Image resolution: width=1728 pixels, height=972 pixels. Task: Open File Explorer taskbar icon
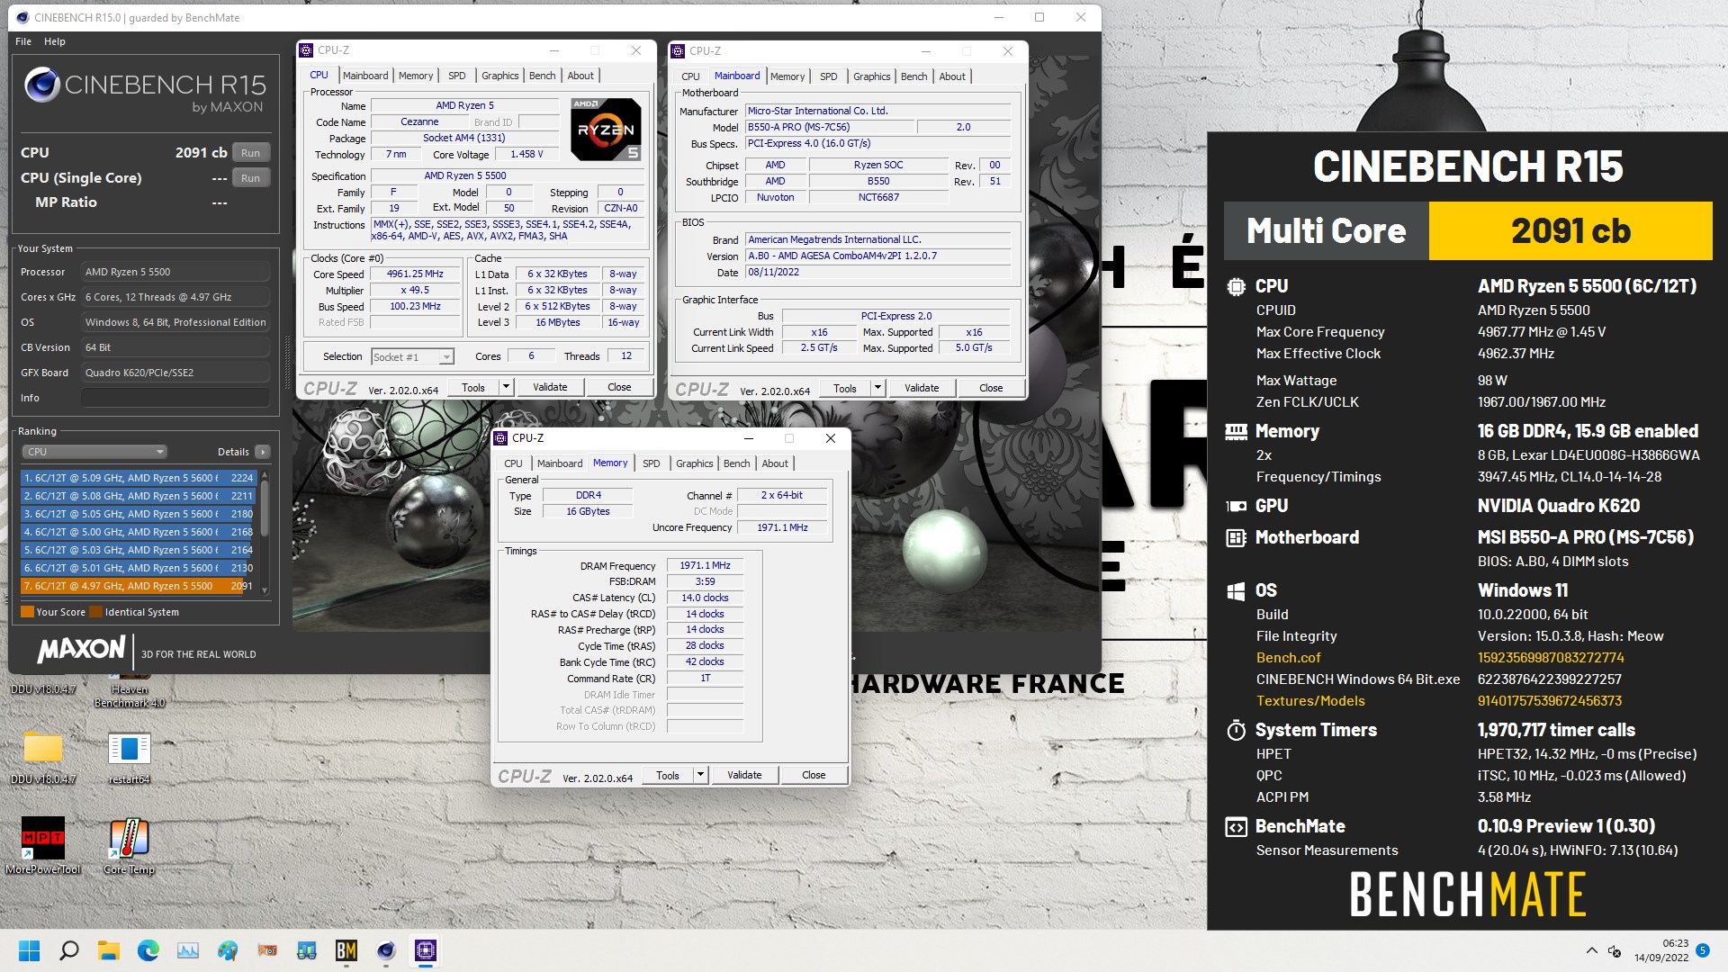coord(109,950)
